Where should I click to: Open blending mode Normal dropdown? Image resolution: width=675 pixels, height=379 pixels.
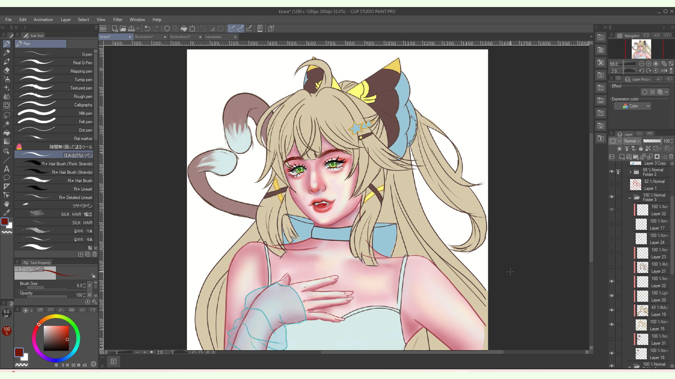coord(632,141)
